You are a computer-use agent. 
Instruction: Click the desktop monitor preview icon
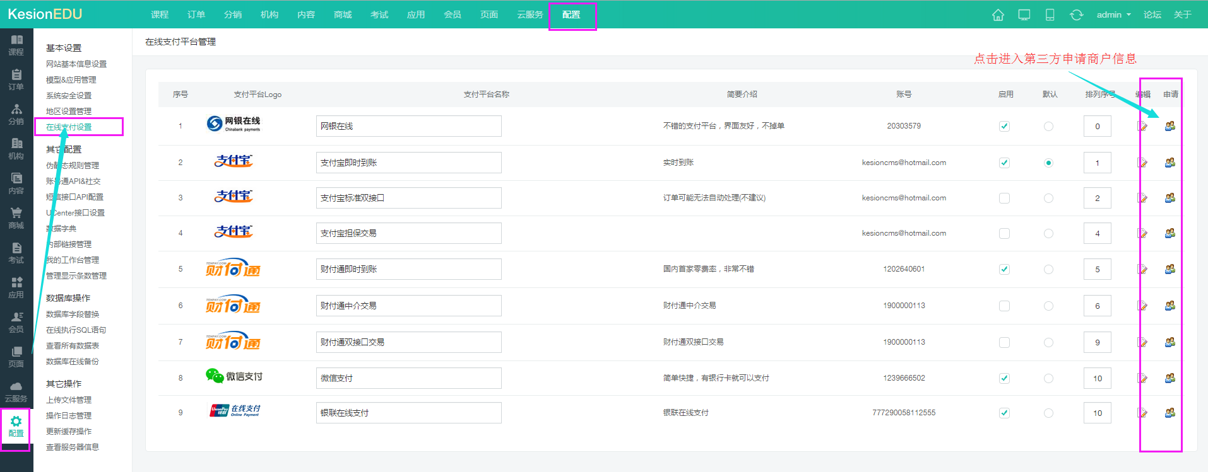tap(1024, 15)
